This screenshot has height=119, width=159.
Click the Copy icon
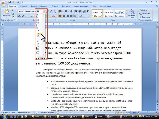pyautogui.click(x=13, y=14)
